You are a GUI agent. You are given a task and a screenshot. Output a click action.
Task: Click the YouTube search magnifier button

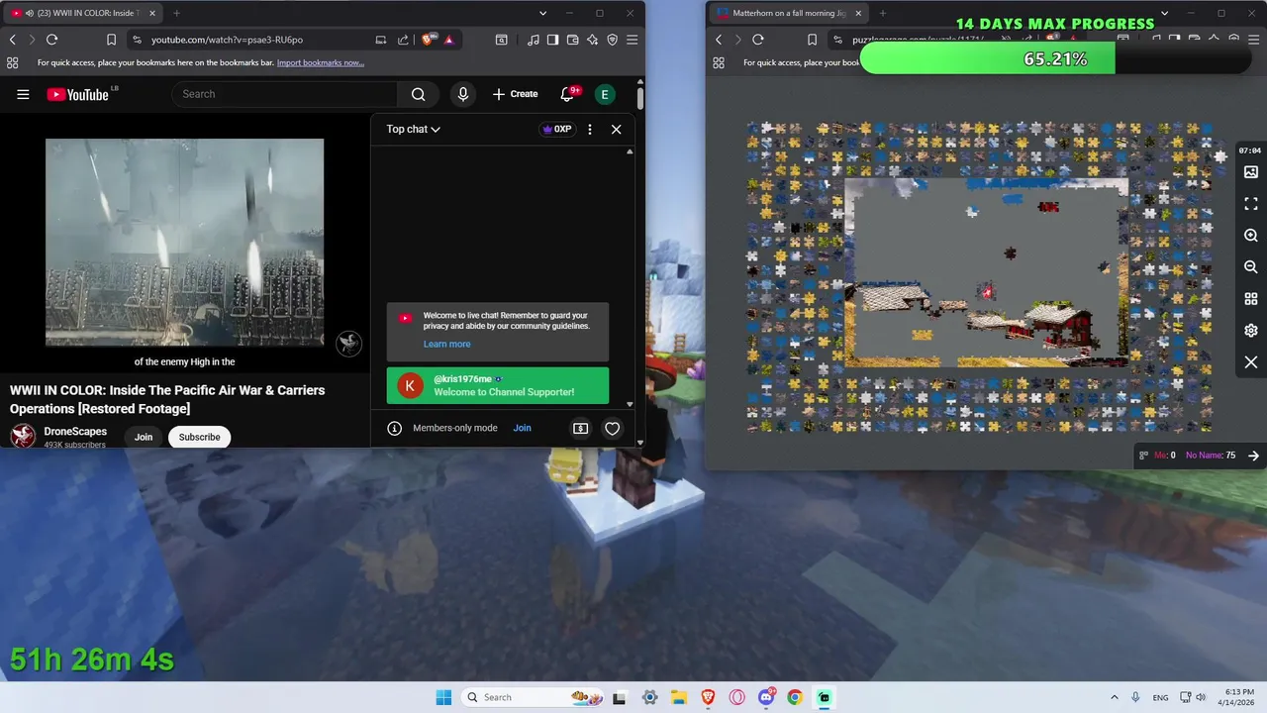coord(418,94)
